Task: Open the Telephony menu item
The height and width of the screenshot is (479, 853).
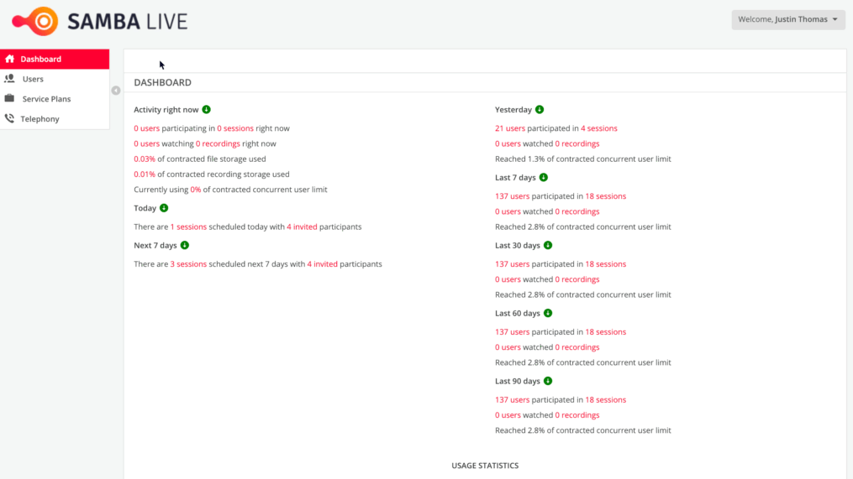Action: [x=55, y=118]
